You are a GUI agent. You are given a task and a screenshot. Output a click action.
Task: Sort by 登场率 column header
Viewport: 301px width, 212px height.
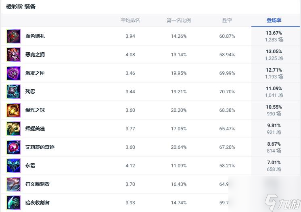(274, 20)
